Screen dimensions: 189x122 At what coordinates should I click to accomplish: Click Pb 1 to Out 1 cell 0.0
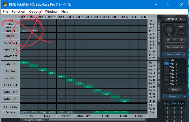tap(24, 63)
